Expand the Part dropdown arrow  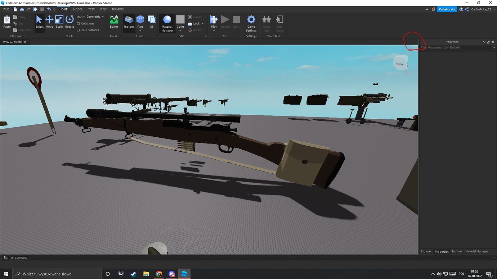point(140,31)
